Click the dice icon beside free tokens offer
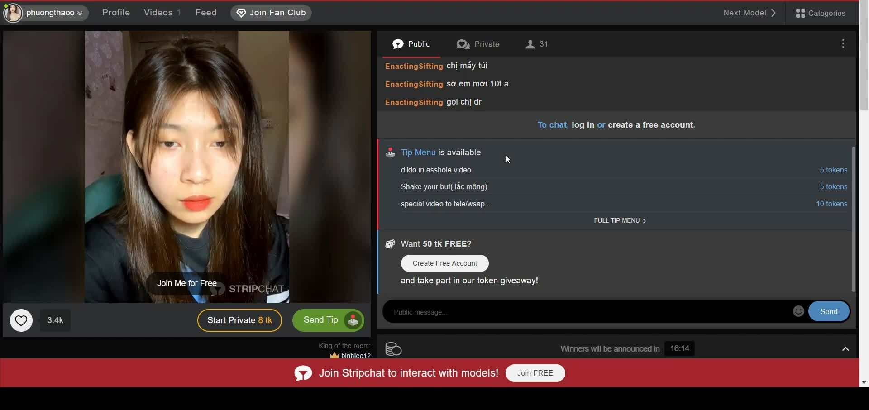The height and width of the screenshot is (410, 869). [x=390, y=244]
